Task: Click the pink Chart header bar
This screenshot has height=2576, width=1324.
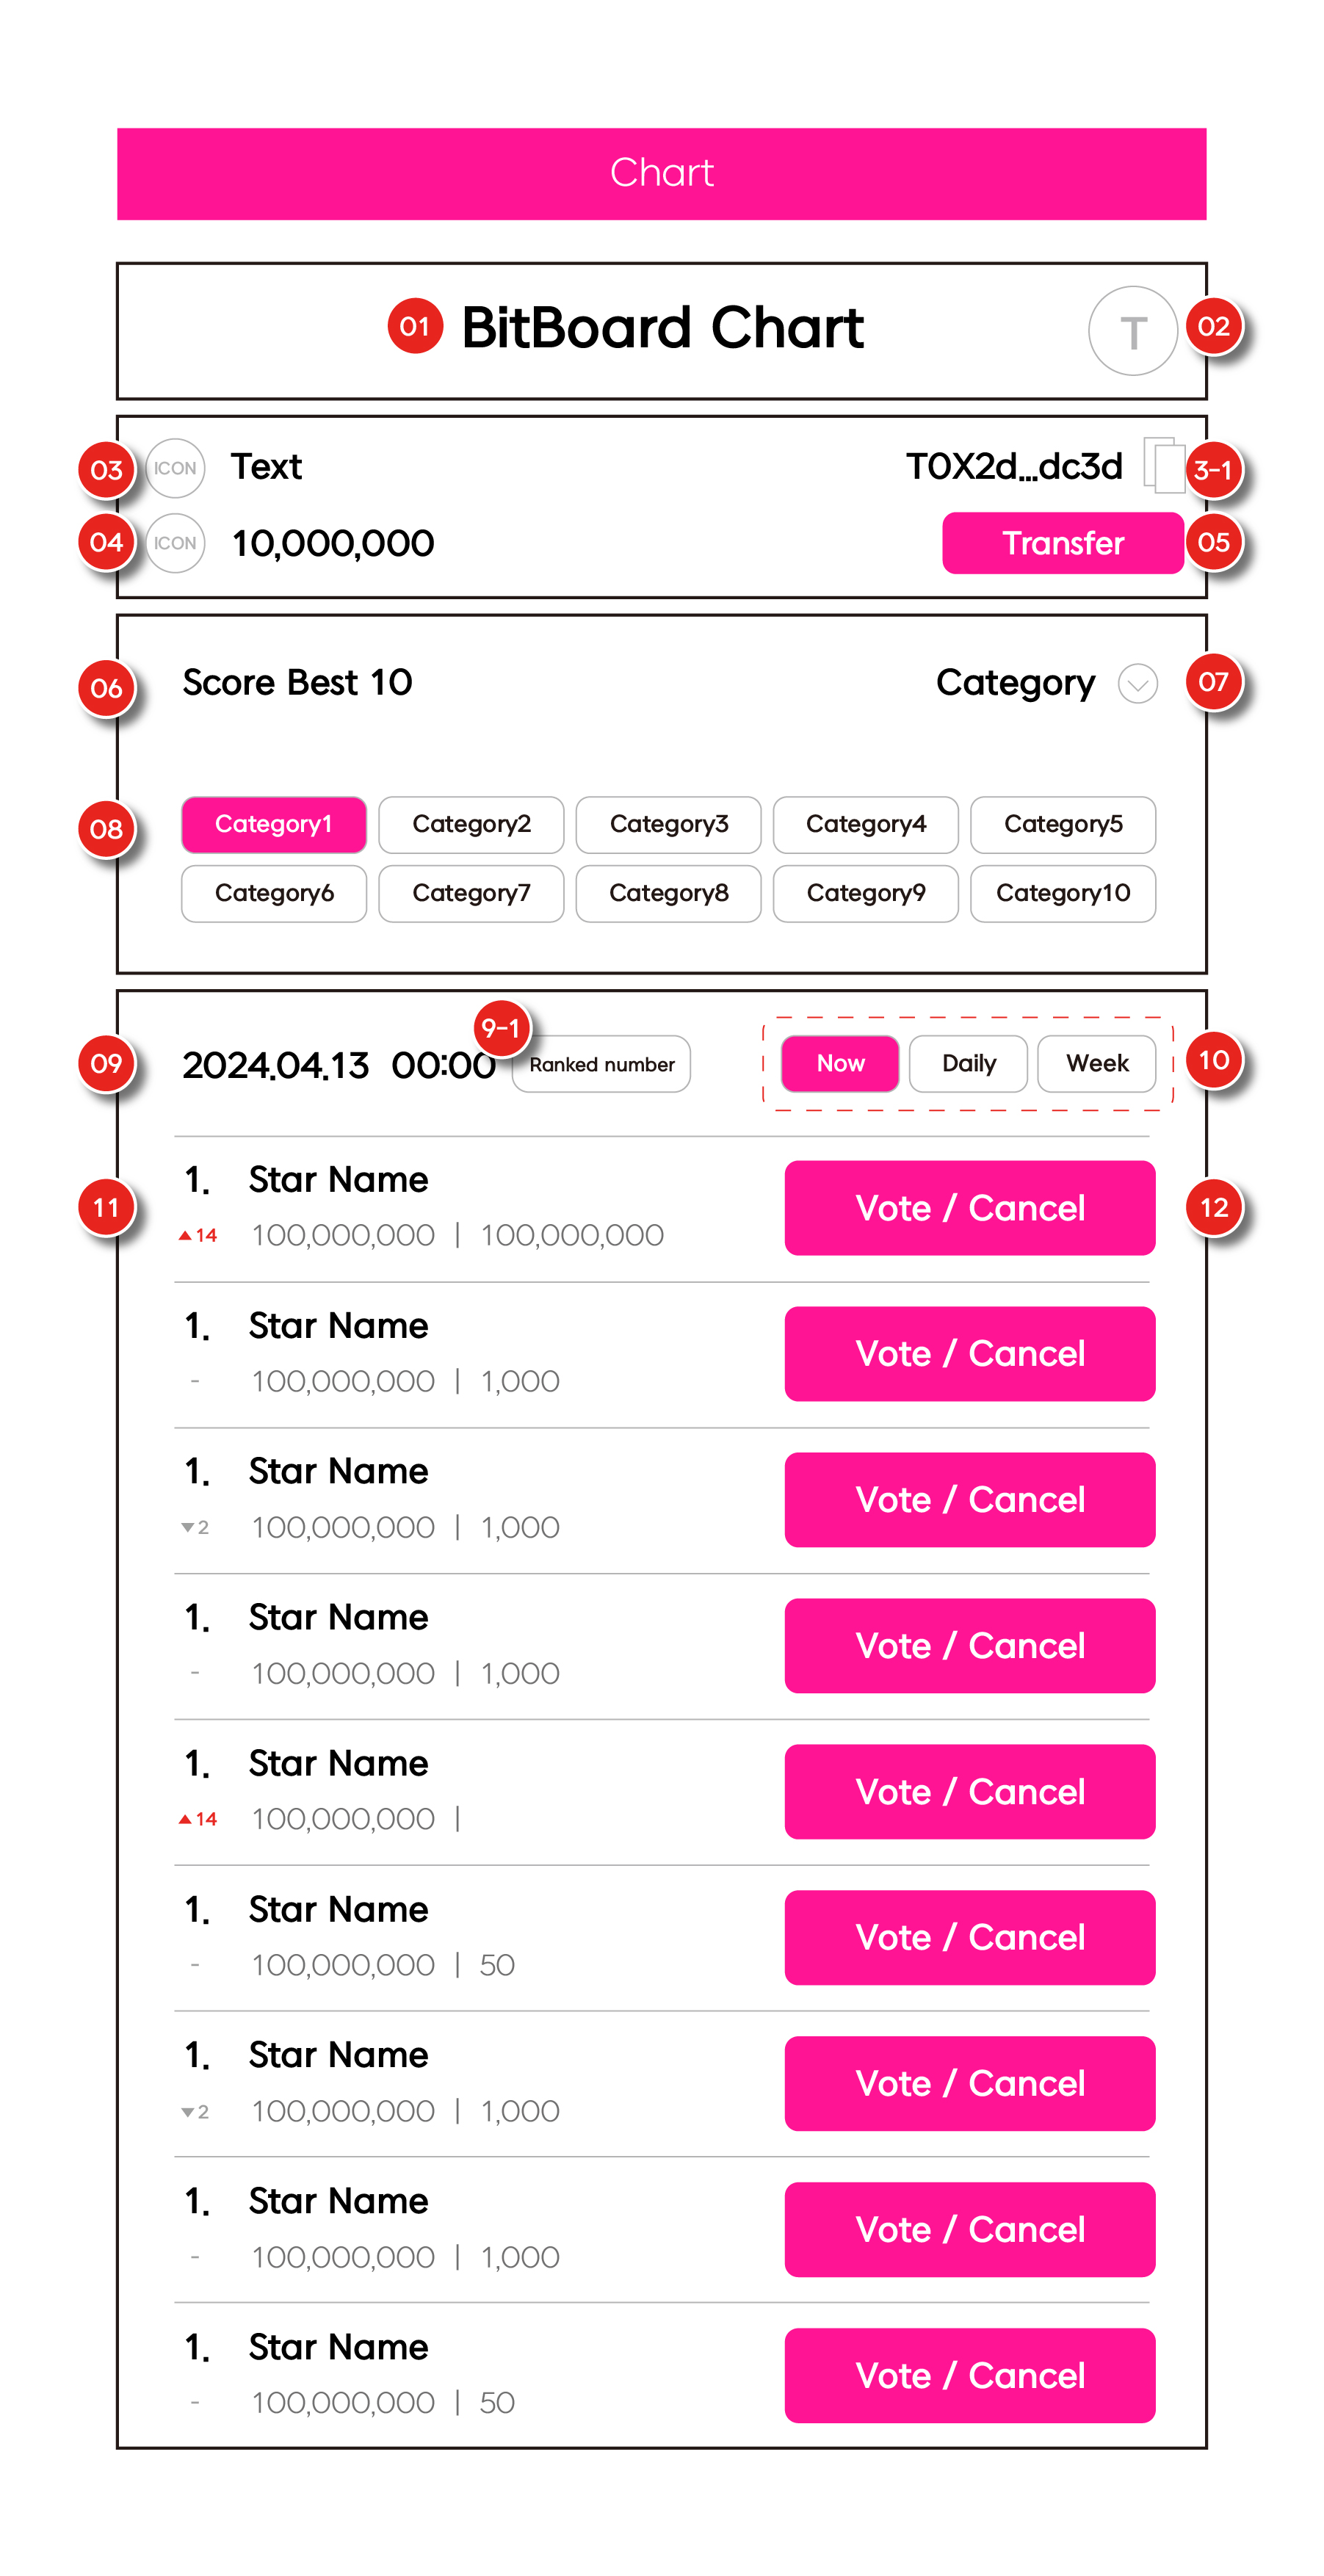Action: [x=661, y=173]
